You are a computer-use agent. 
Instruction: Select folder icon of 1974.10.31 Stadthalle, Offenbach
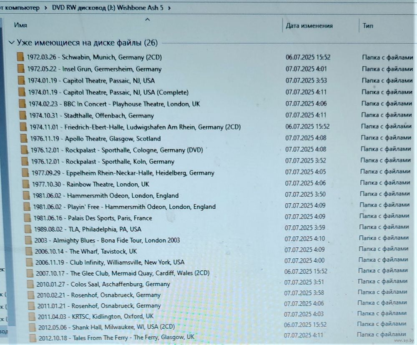[23, 115]
